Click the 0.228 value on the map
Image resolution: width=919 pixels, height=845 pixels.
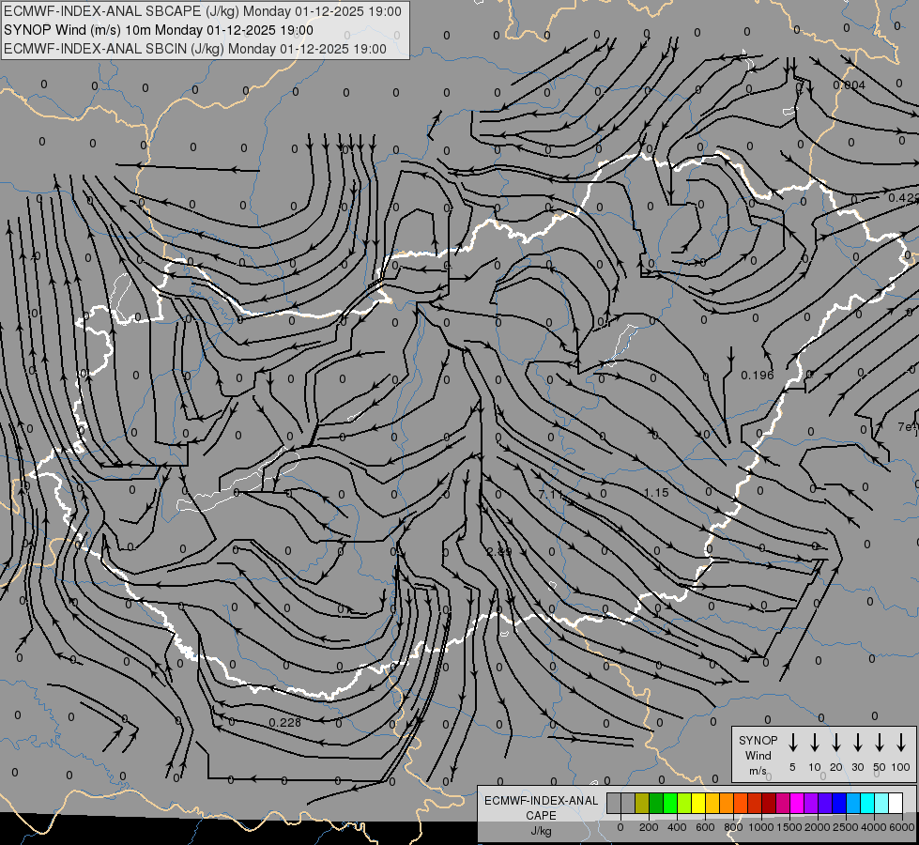[284, 722]
